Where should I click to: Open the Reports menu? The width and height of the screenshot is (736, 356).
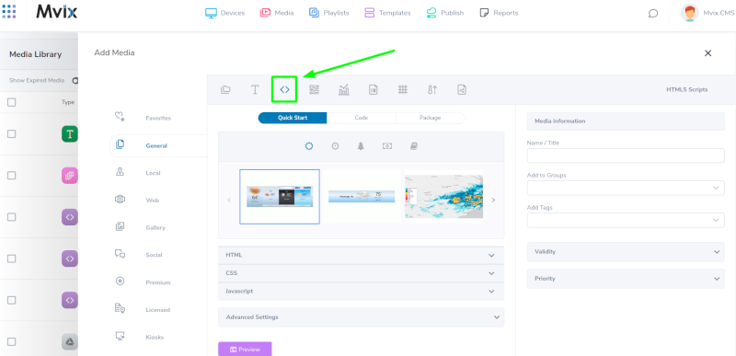point(499,13)
